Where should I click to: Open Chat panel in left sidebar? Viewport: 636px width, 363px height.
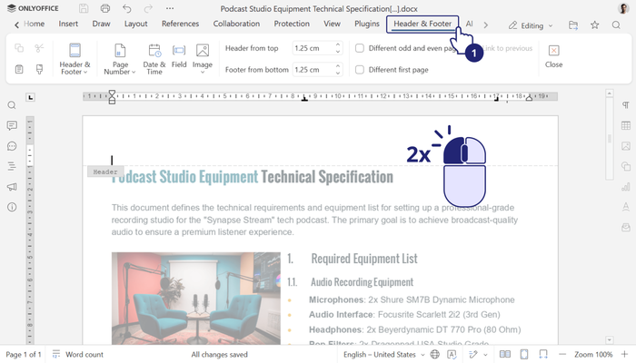tap(12, 146)
